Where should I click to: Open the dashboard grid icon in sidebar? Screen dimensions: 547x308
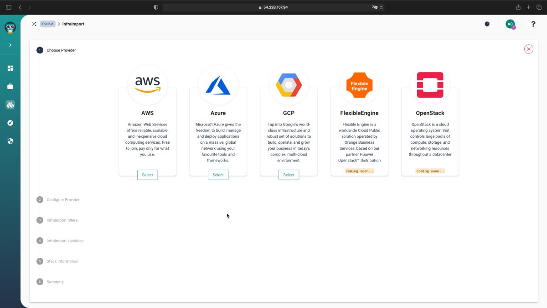10,68
